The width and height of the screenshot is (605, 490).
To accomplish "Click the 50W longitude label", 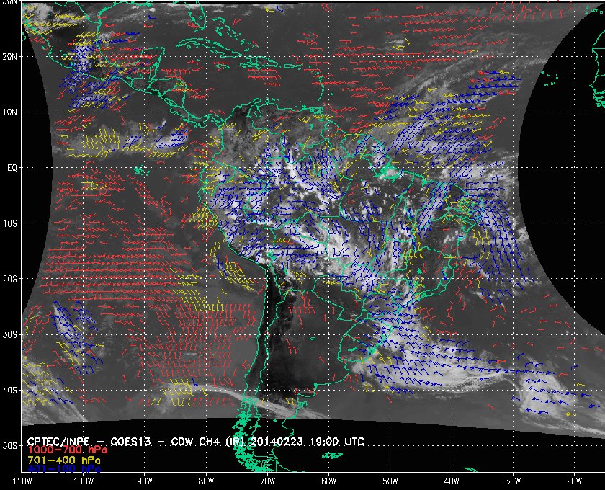I will [390, 481].
